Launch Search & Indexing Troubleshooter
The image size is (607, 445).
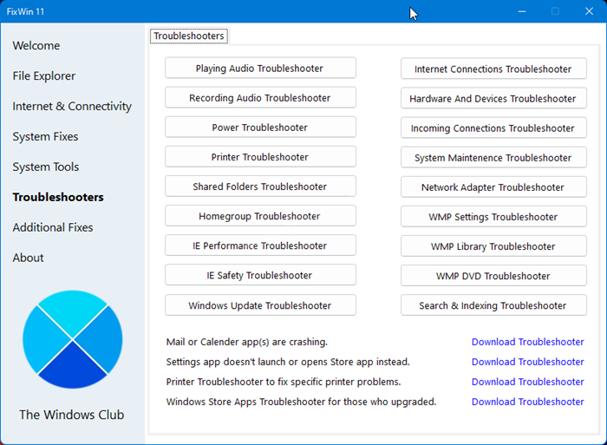493,305
